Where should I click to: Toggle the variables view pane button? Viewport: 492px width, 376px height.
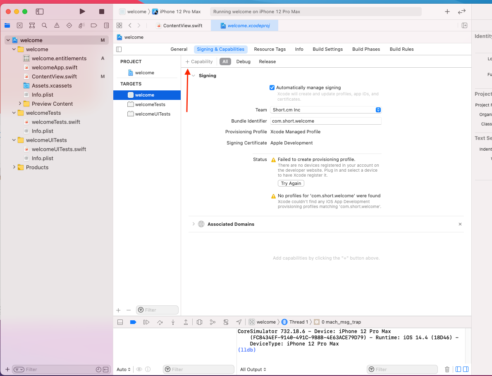(458, 369)
